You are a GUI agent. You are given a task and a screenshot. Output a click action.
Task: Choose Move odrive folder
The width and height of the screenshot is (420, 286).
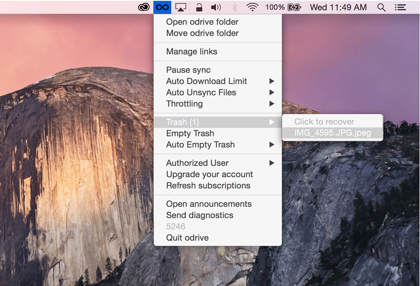click(218, 33)
